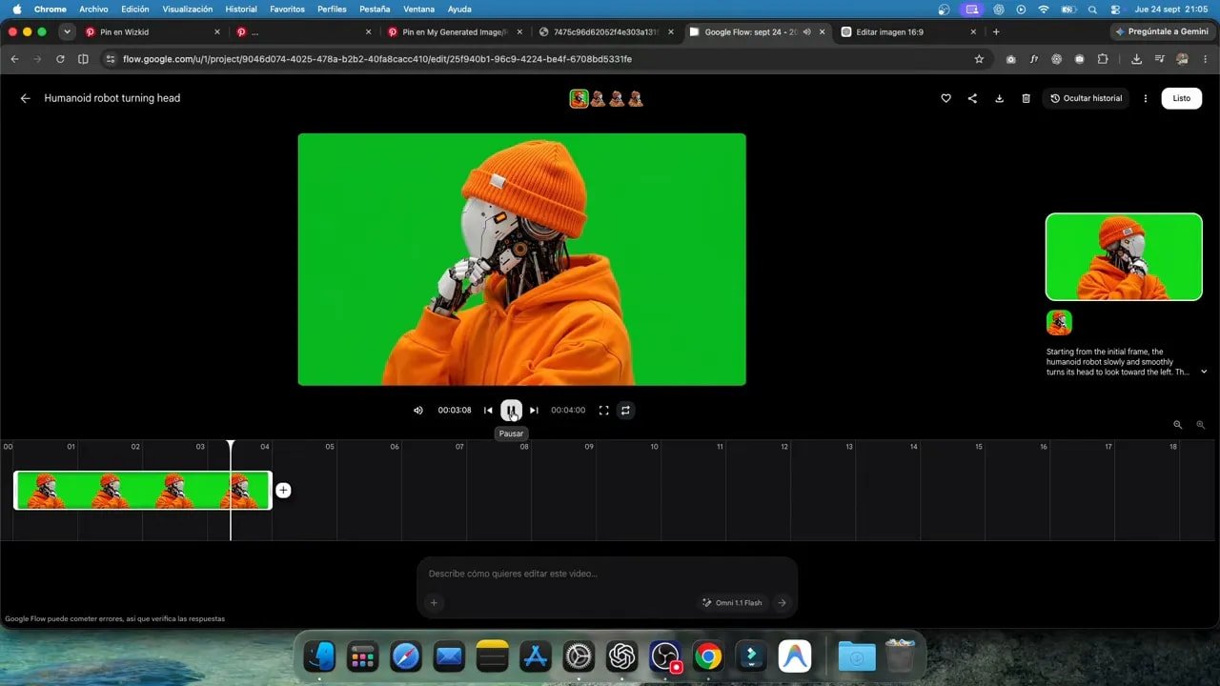The height and width of the screenshot is (686, 1220).
Task: Click the Humanoid robot turning head title
Action: [112, 98]
